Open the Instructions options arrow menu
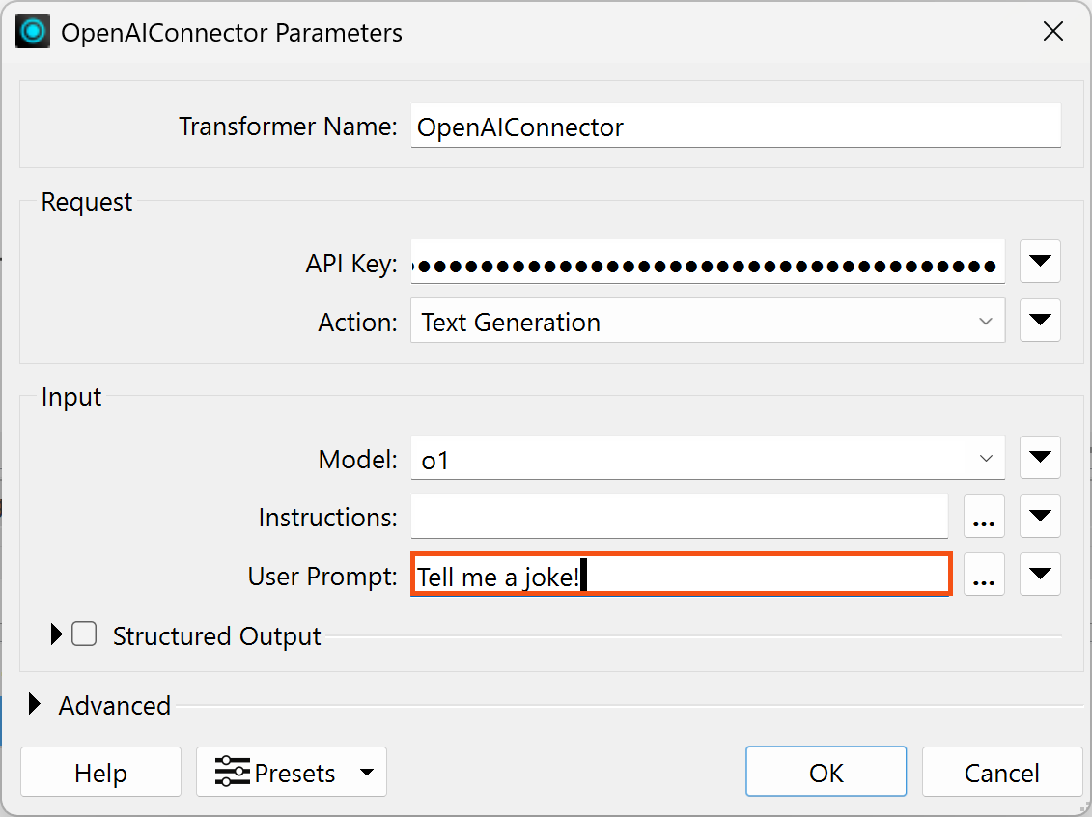Viewport: 1092px width, 817px height. 1040,516
